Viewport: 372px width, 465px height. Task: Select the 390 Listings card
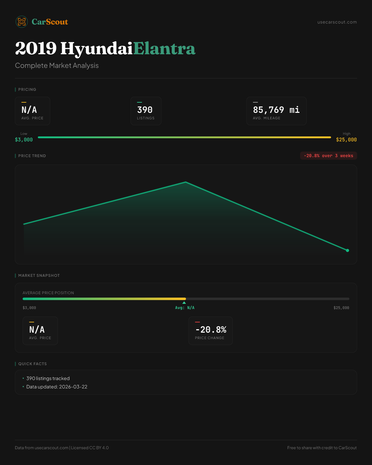[x=146, y=111]
